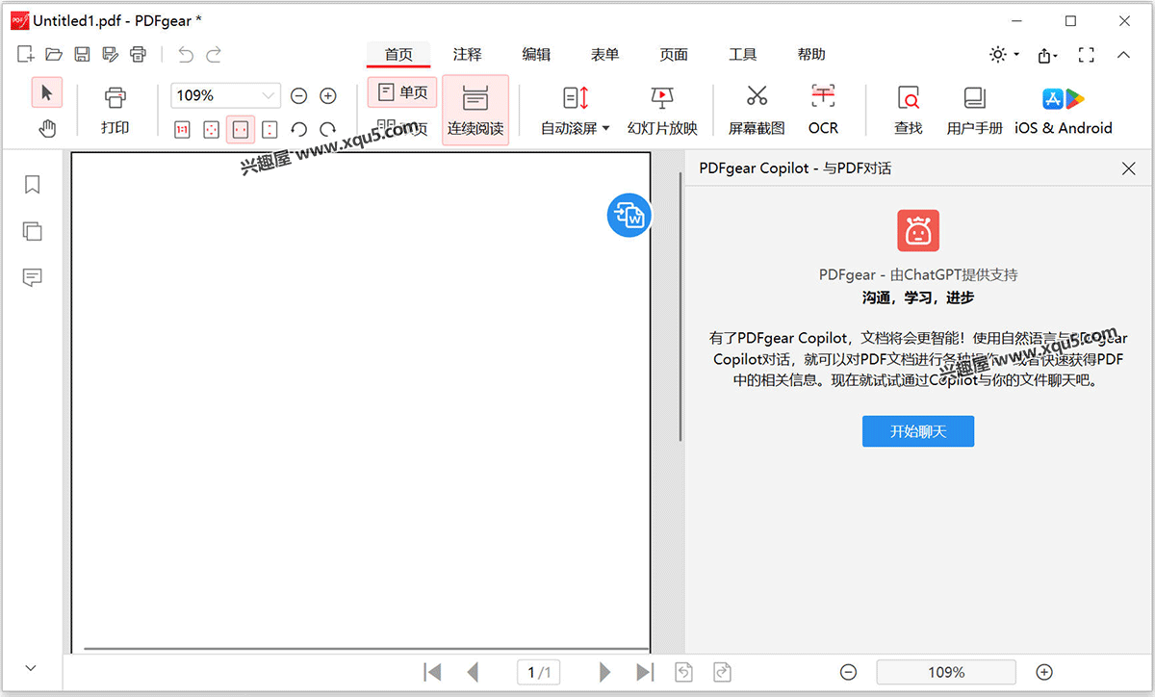Open the 用户手册 user manual
The width and height of the screenshot is (1155, 697).
pos(974,110)
